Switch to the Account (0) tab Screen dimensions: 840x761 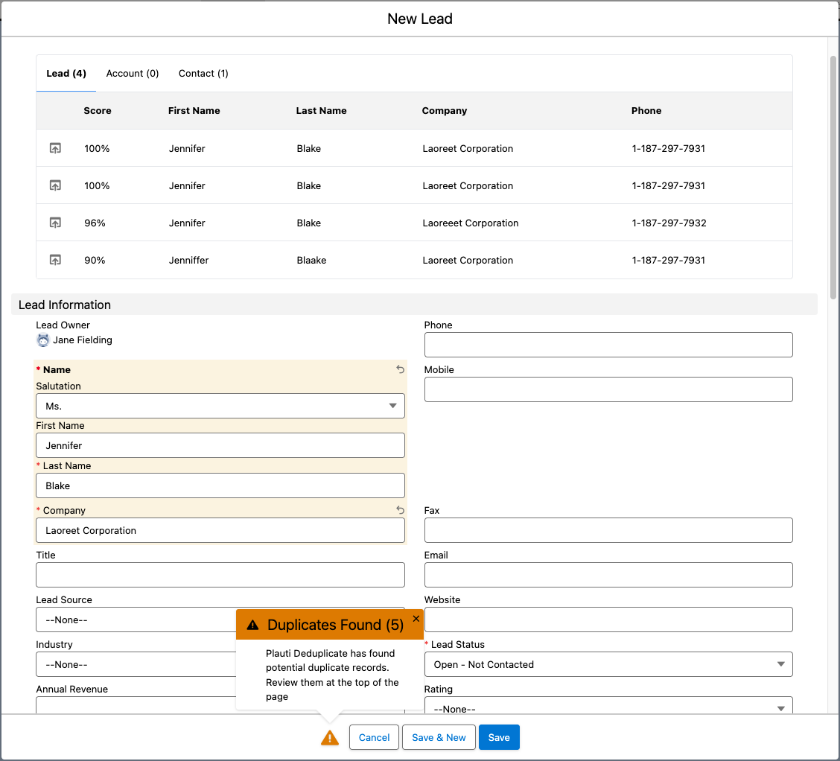click(x=133, y=74)
